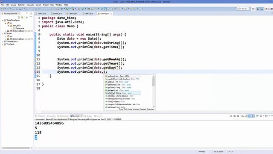This screenshot has width=273, height=154.
Task: Switch to the Problems tab
Action: (40, 116)
